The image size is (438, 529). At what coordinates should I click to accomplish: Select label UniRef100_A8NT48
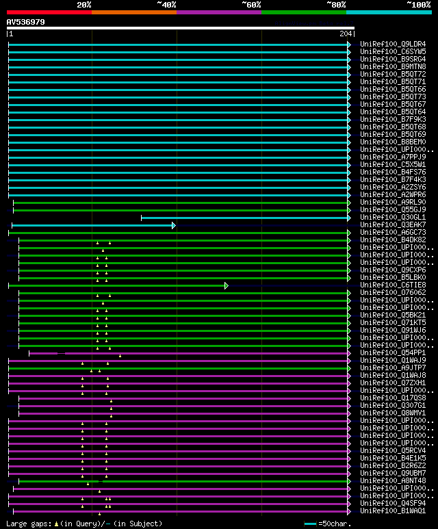point(393,481)
